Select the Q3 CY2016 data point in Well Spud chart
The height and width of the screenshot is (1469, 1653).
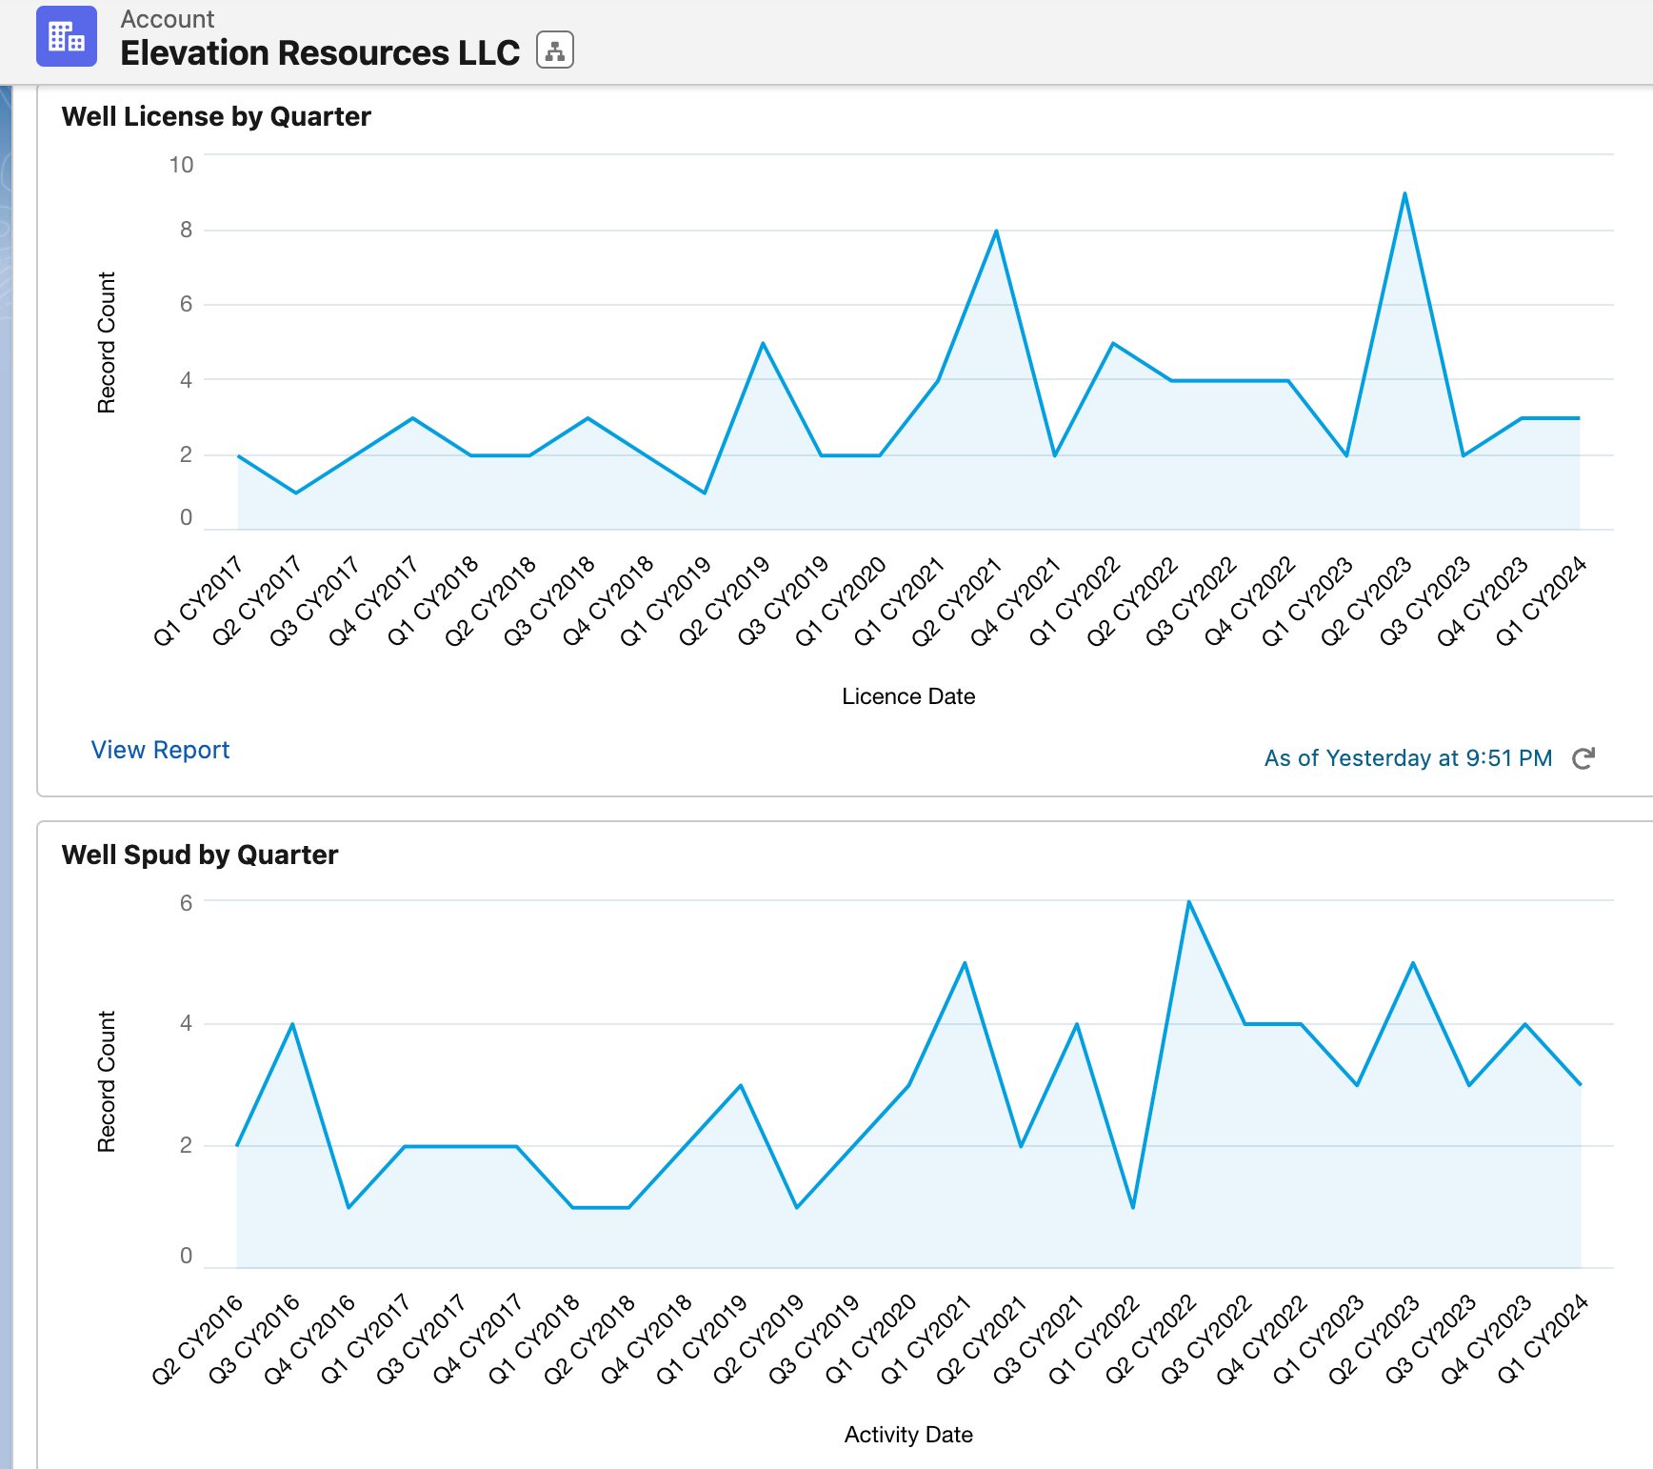coord(292,1024)
